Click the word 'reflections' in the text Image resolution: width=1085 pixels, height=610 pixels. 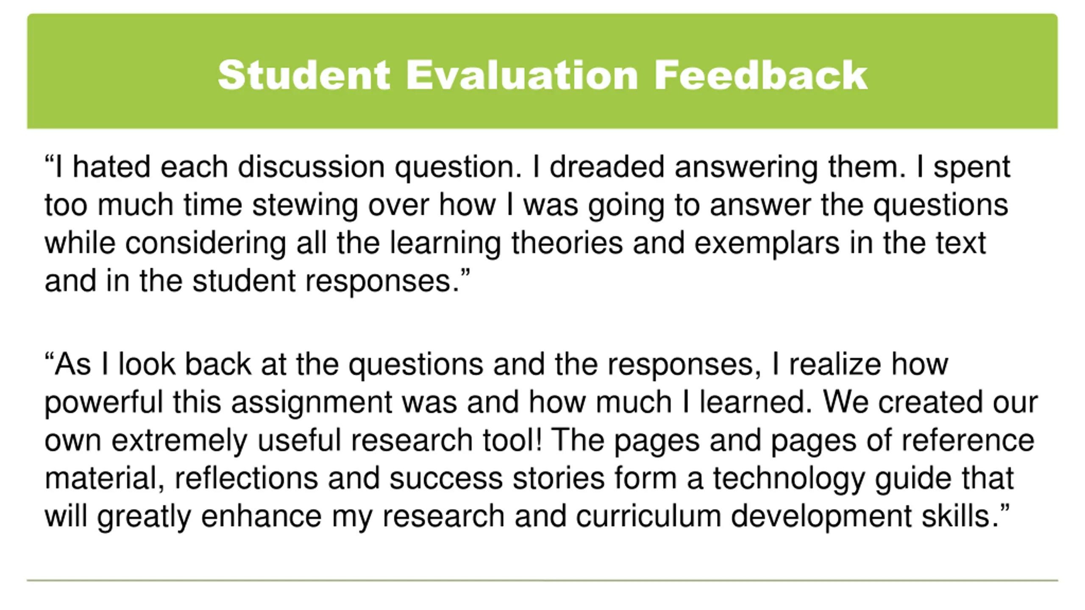point(246,478)
